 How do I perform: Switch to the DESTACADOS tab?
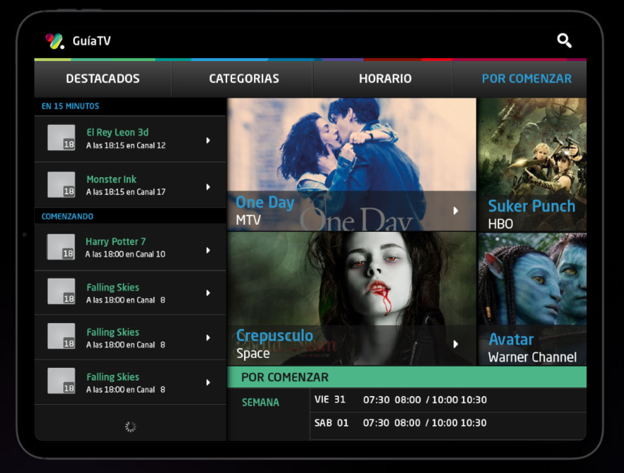click(103, 79)
